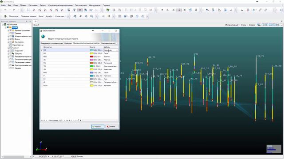284x159 pixels.
Task: Click the grid icon beside Блоки
Action: pos(13,39)
